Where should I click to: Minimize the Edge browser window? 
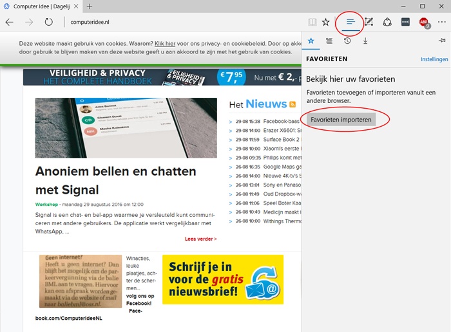403,6
